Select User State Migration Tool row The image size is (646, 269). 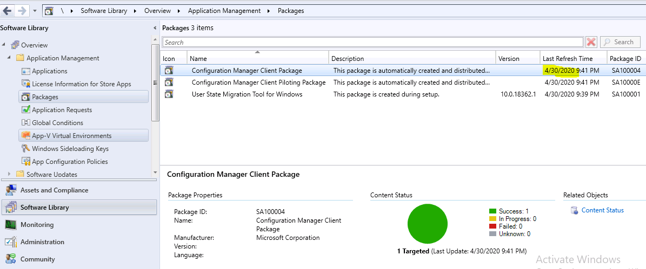tap(403, 94)
